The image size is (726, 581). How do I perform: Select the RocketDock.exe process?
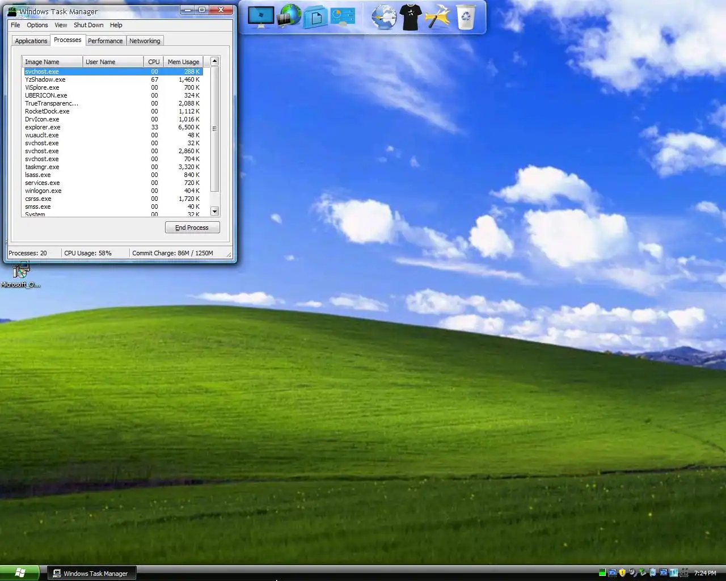(x=113, y=111)
